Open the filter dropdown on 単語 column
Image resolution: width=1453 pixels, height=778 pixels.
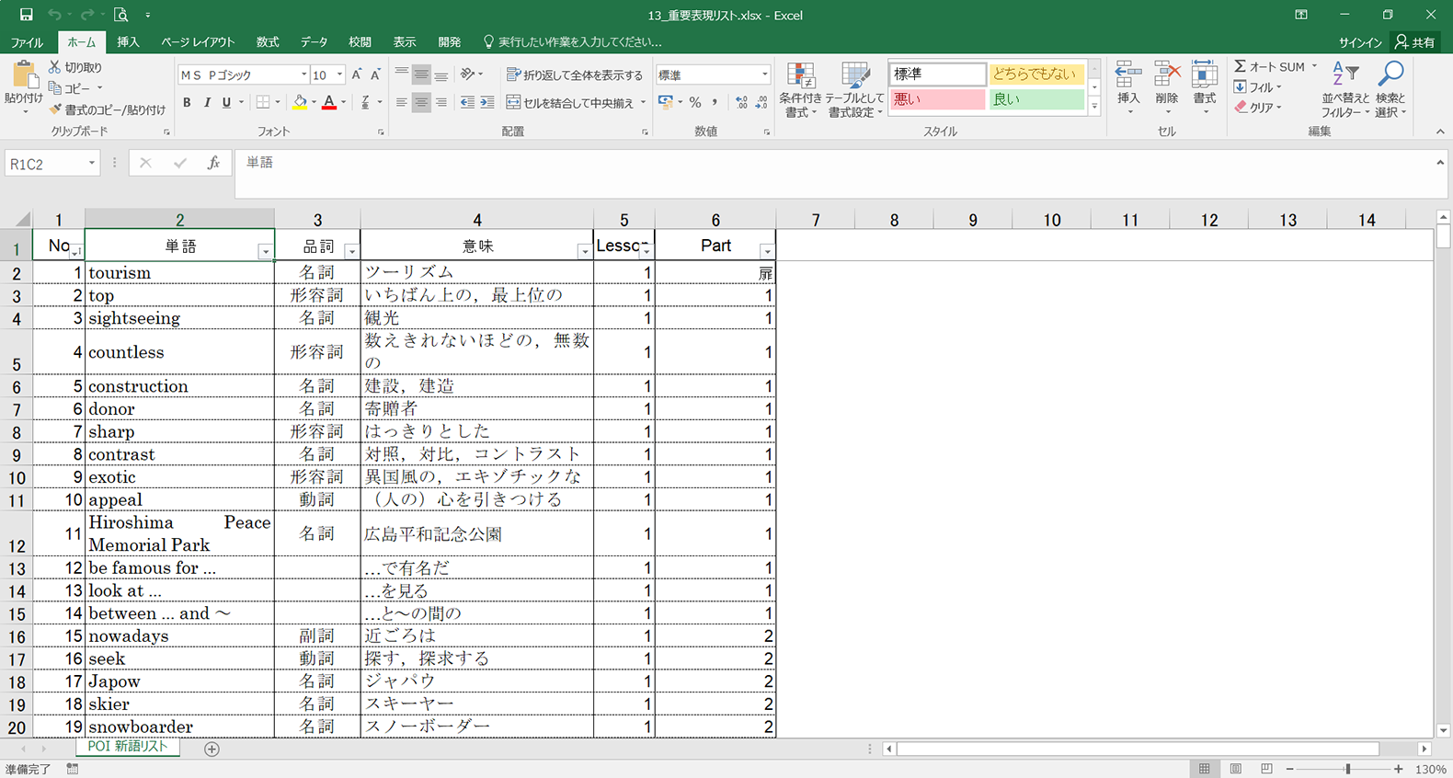pos(265,251)
